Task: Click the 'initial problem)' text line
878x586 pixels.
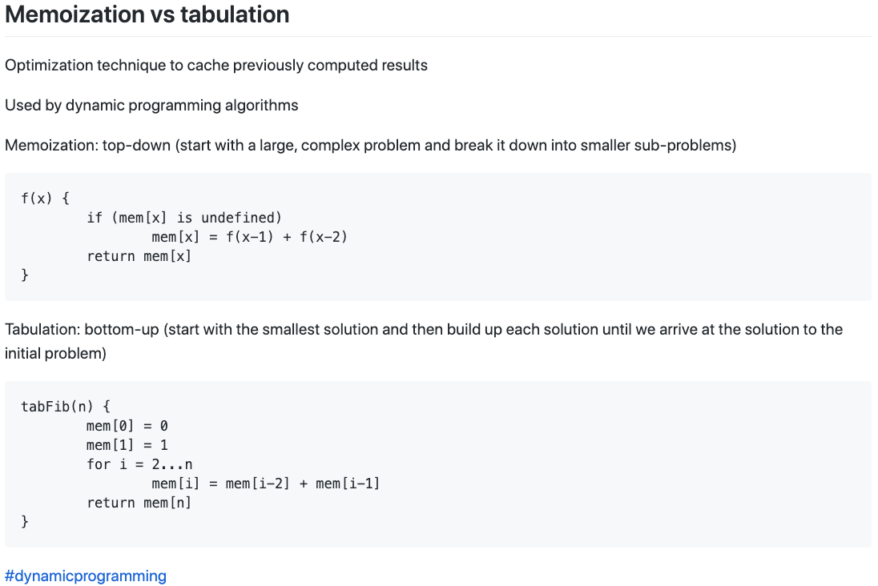Action: 55,354
